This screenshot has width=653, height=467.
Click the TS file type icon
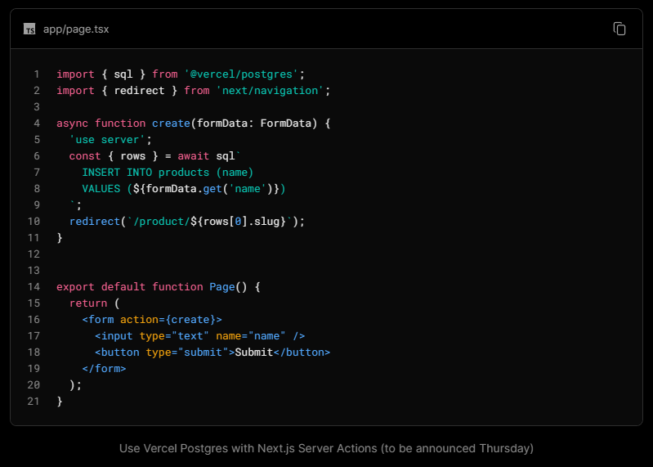[29, 29]
